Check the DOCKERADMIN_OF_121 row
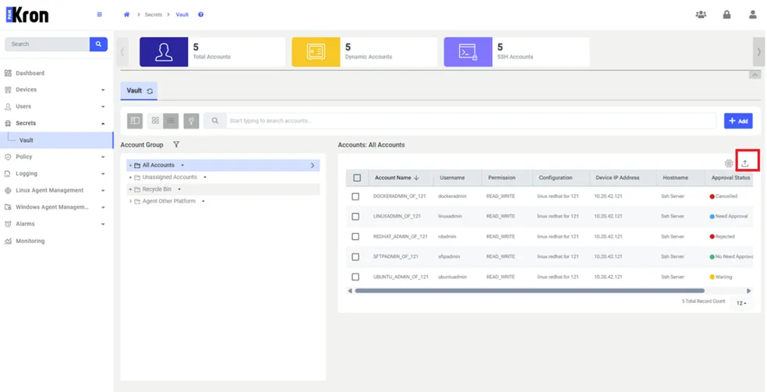 tap(355, 196)
